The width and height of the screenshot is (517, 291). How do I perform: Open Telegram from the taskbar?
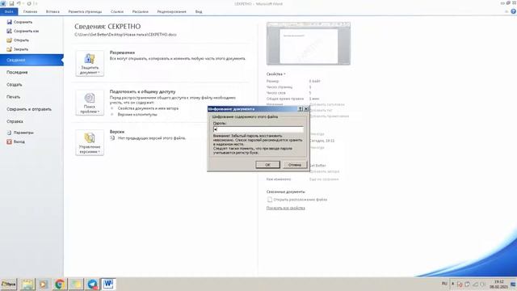point(92,284)
